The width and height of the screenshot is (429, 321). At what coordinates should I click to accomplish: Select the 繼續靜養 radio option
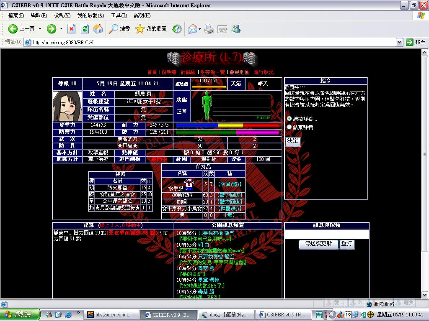pyautogui.click(x=289, y=119)
